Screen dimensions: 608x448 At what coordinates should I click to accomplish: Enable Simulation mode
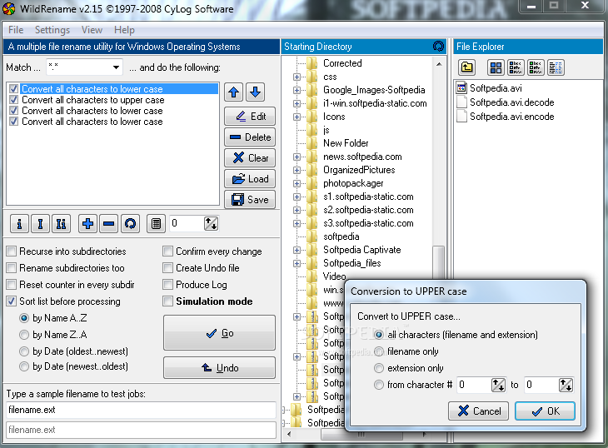point(168,301)
